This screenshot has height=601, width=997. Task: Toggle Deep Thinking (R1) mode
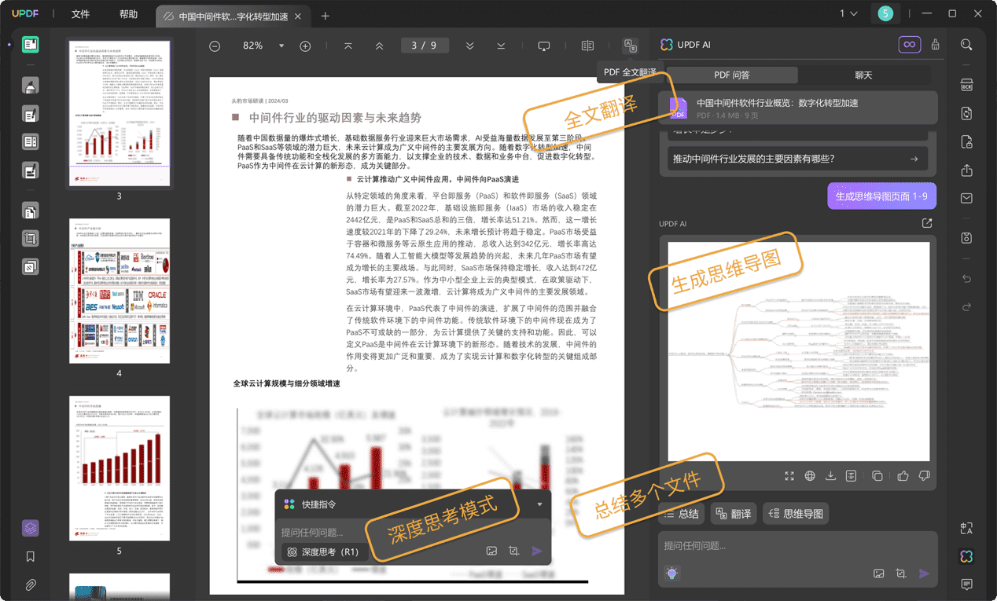(323, 552)
